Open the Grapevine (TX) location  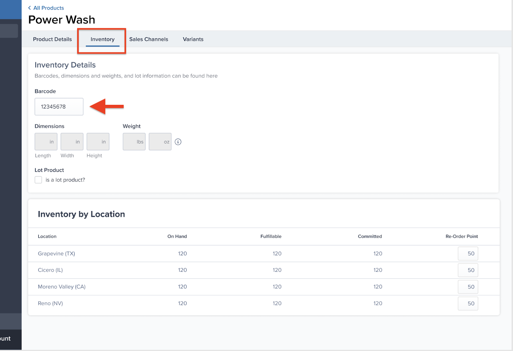coord(56,253)
